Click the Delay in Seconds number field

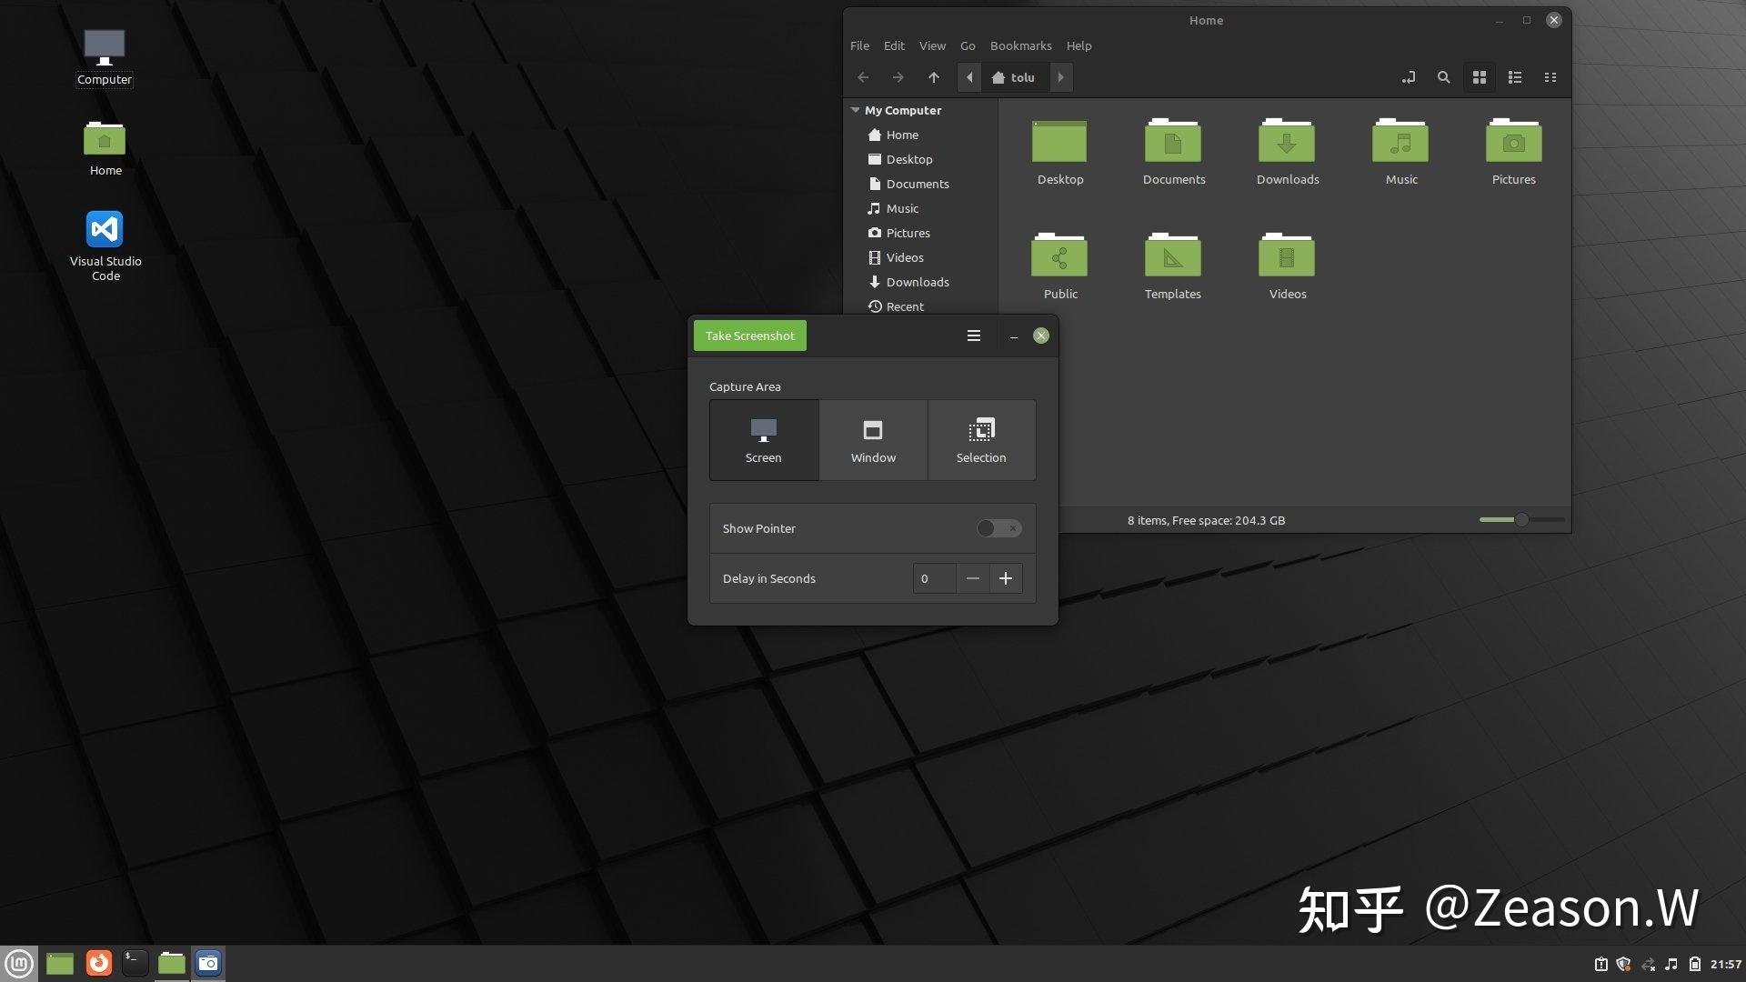click(x=934, y=578)
